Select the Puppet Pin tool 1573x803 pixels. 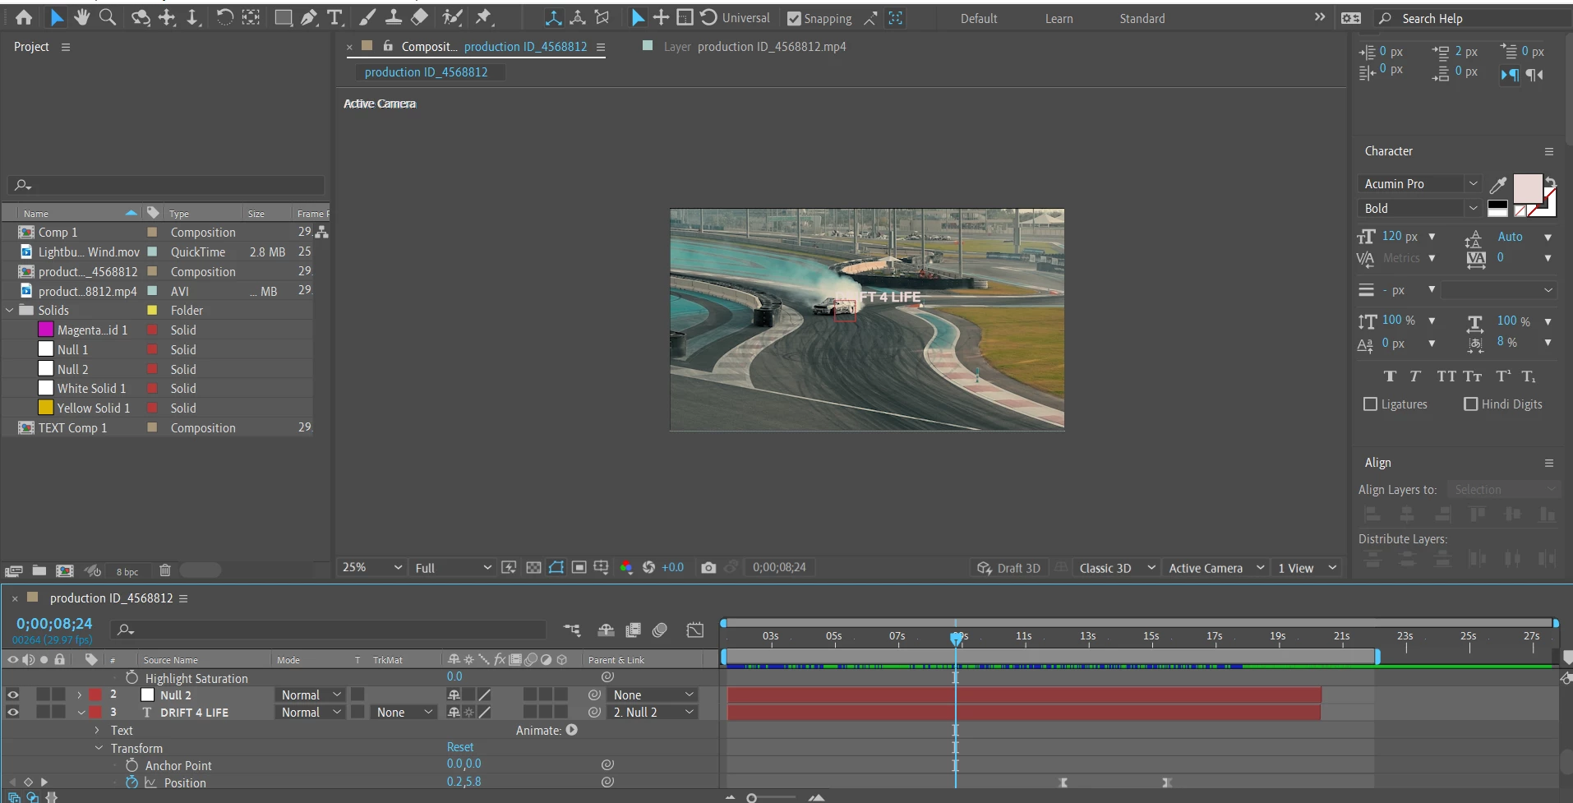(x=484, y=17)
